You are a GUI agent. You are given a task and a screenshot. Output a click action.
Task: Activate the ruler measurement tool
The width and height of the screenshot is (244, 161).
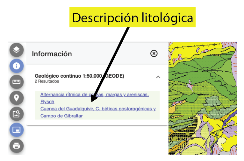(17, 82)
